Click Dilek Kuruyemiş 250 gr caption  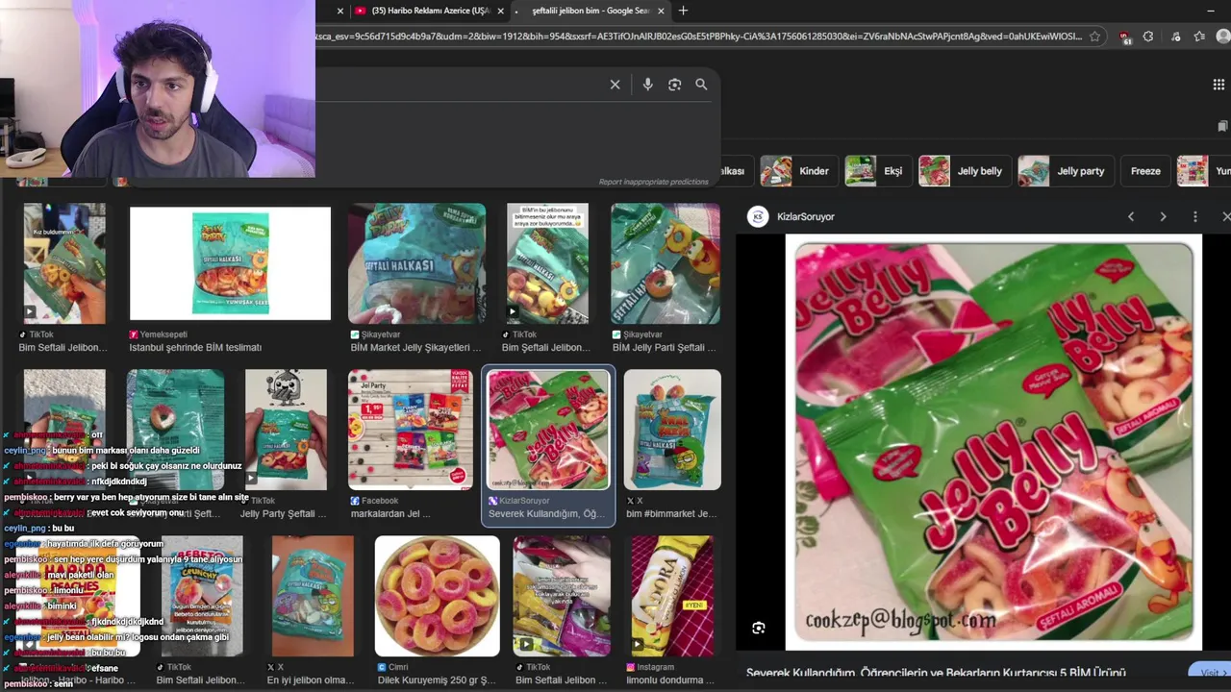(436, 680)
